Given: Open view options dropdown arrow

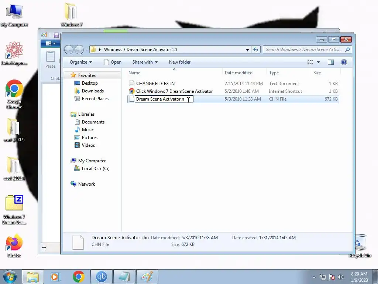Looking at the screenshot, I should point(318,62).
